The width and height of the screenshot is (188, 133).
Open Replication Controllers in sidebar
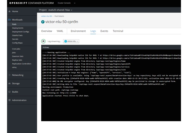pos(22,64)
